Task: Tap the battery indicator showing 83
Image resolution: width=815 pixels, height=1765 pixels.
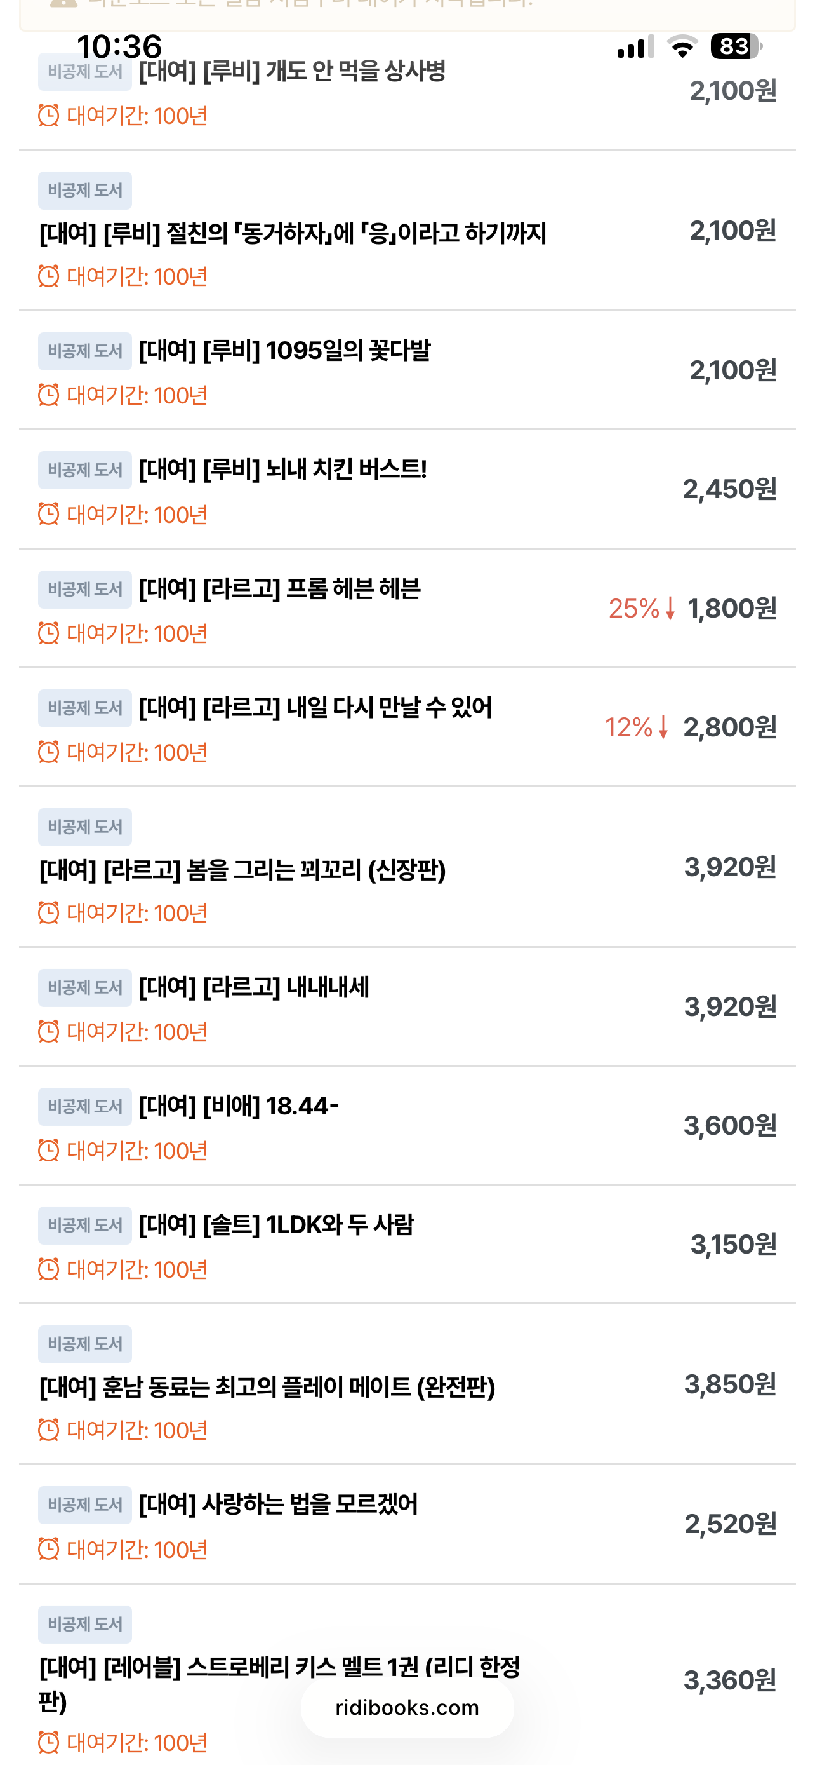Action: (x=736, y=46)
